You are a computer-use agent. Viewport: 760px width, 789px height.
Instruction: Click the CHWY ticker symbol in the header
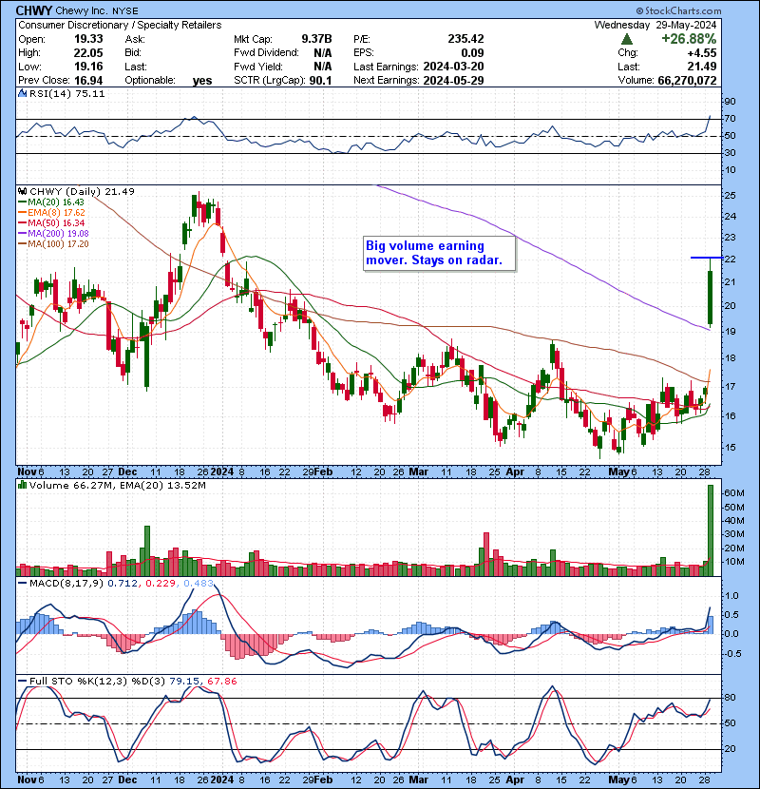34,10
